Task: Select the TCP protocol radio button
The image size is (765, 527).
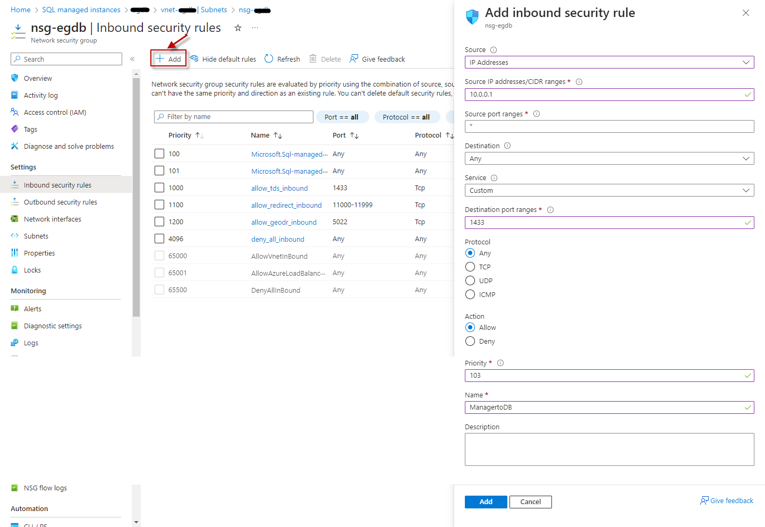Action: 470,267
